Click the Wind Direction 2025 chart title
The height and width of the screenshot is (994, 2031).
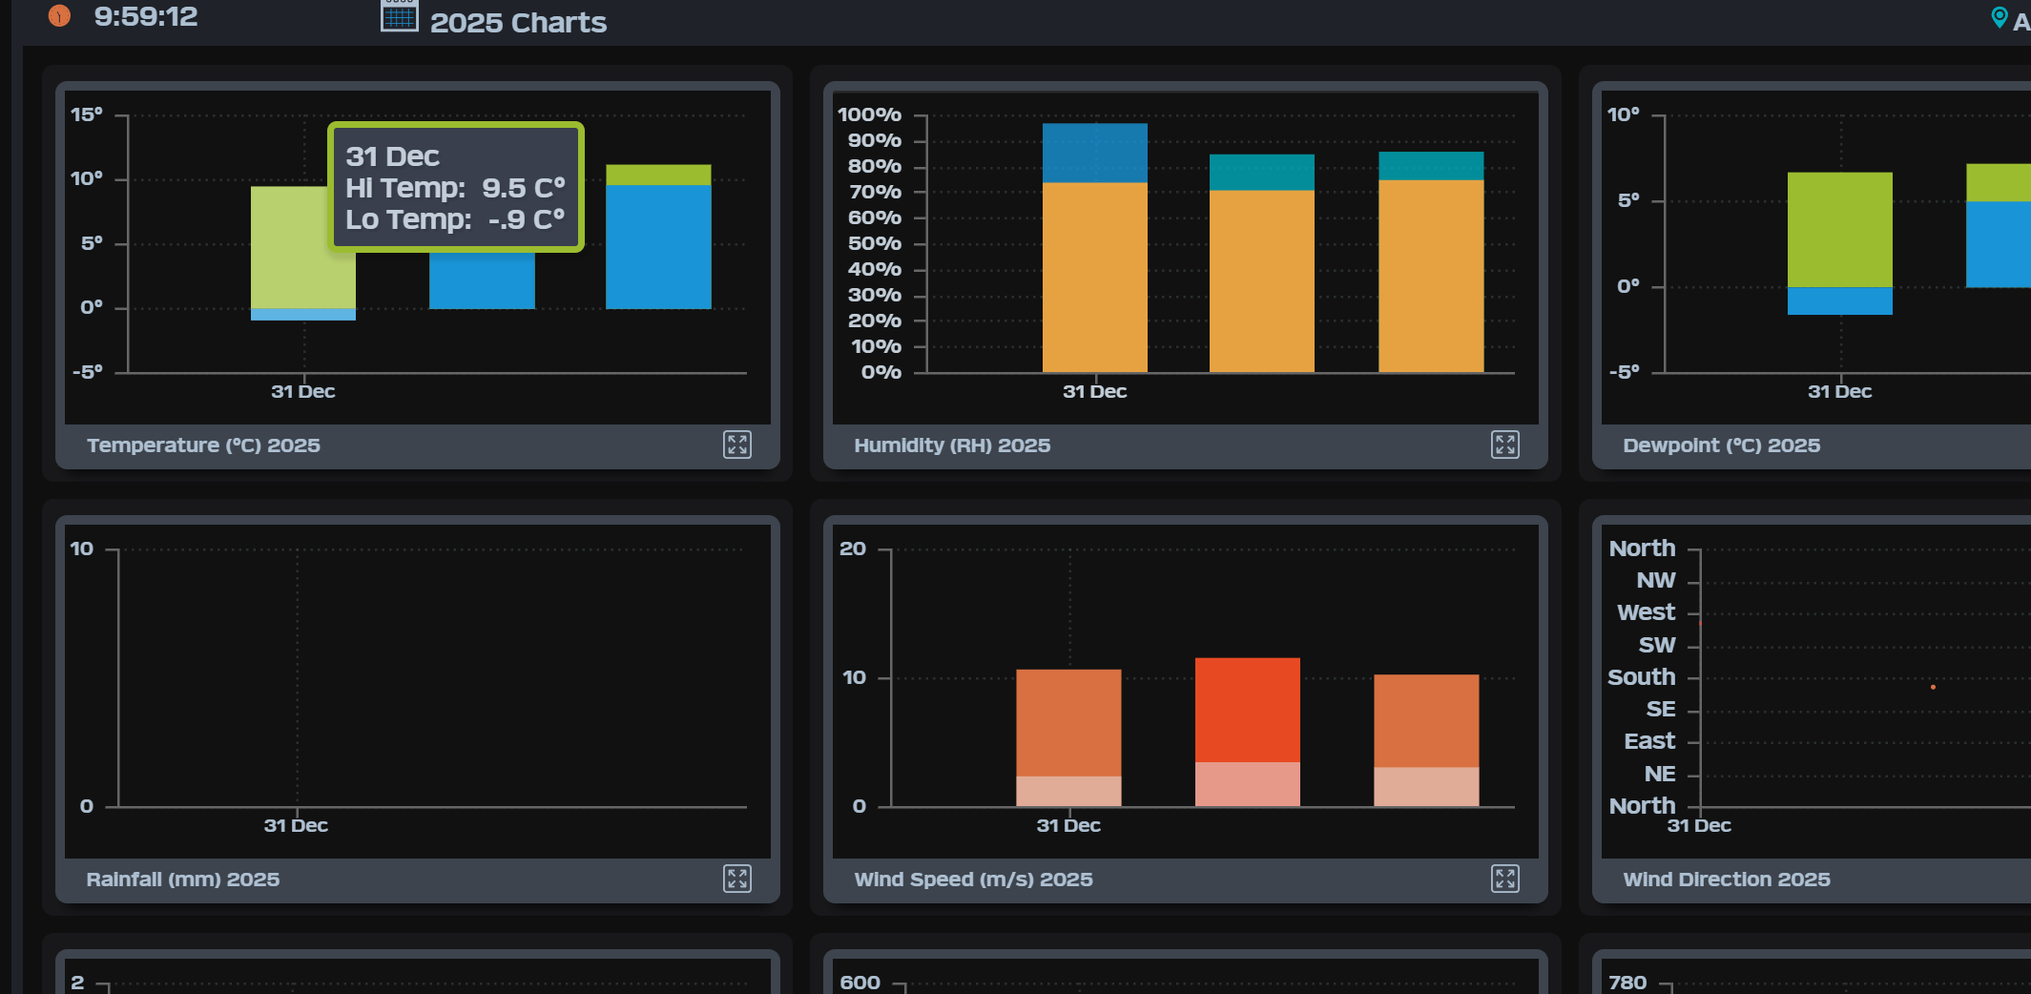(x=1727, y=880)
